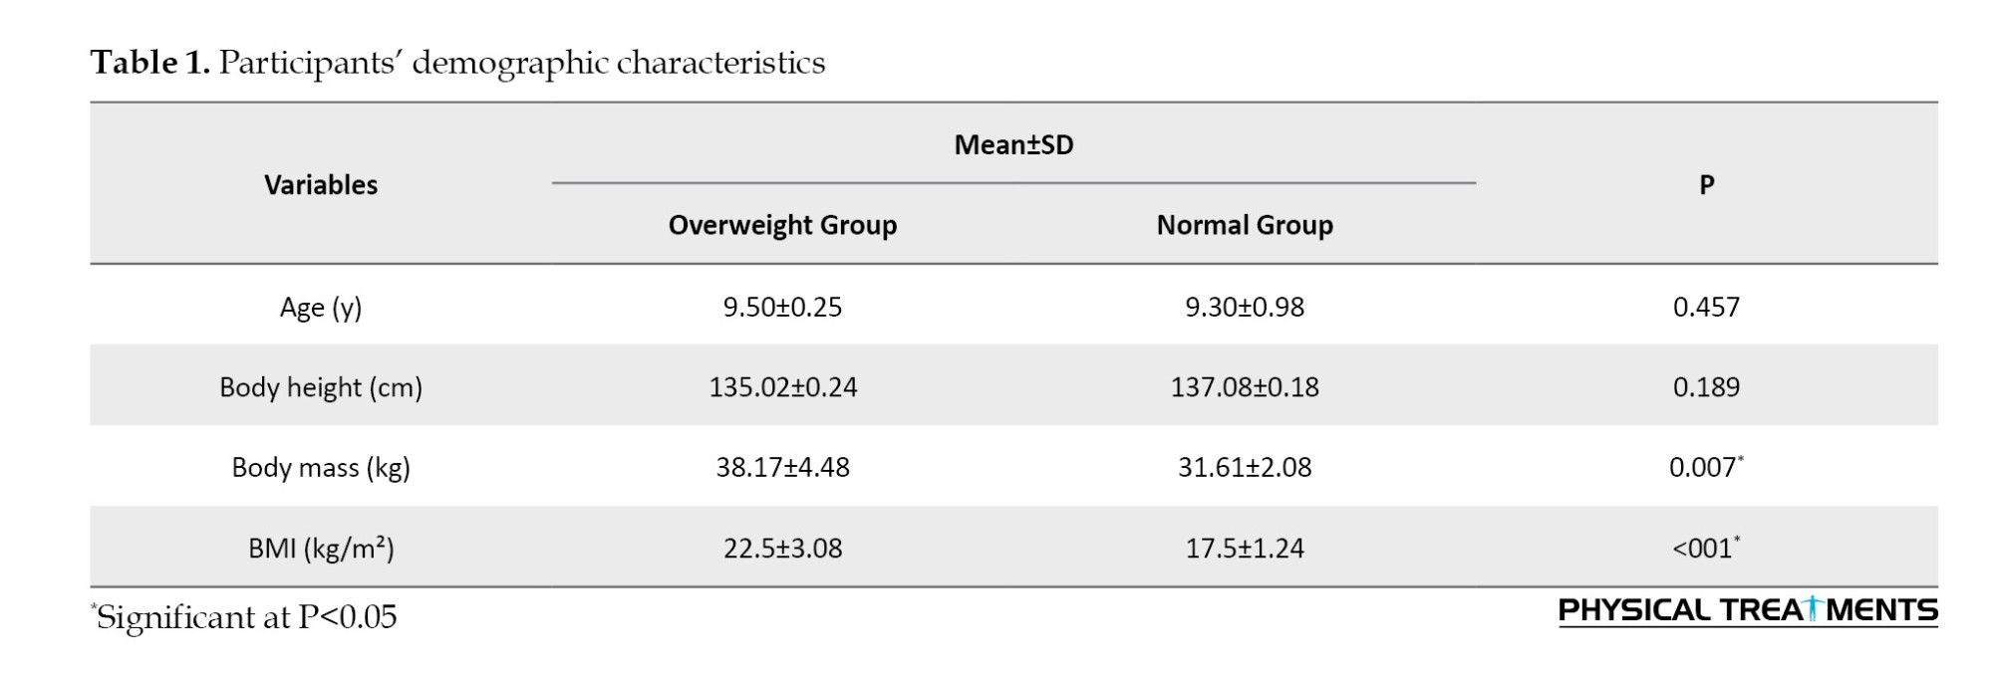Select the Overweight Group column header
This screenshot has width=1993, height=675.
[782, 225]
